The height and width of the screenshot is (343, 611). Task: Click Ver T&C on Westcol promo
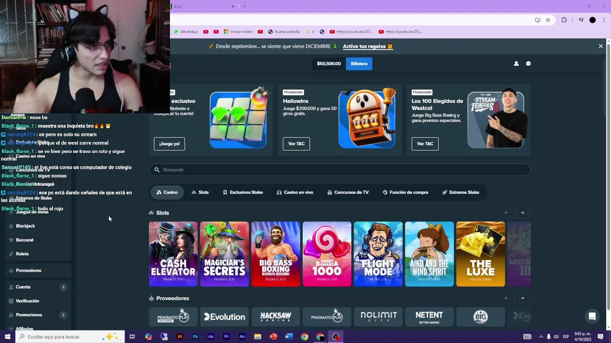[x=425, y=144]
